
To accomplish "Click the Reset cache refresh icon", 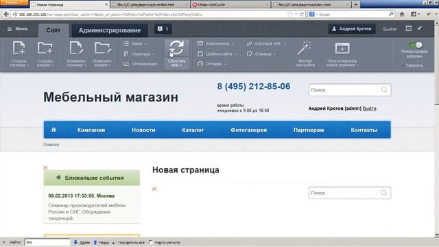I will pyautogui.click(x=176, y=47).
